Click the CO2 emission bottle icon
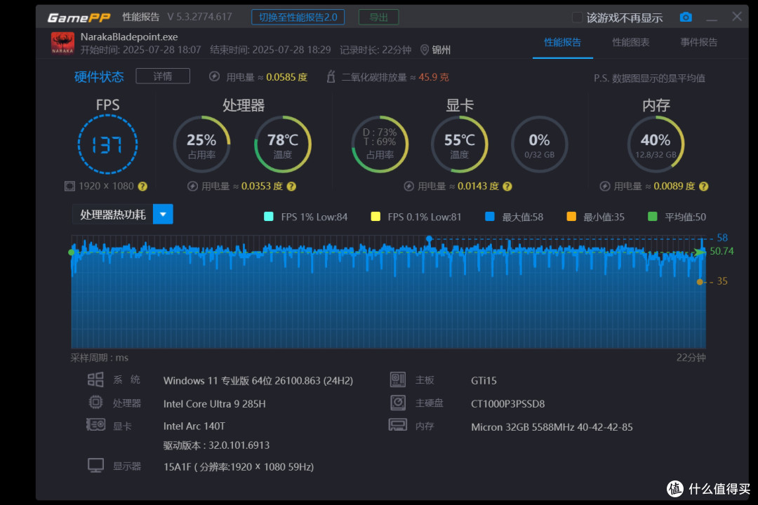758x505 pixels. [x=331, y=77]
